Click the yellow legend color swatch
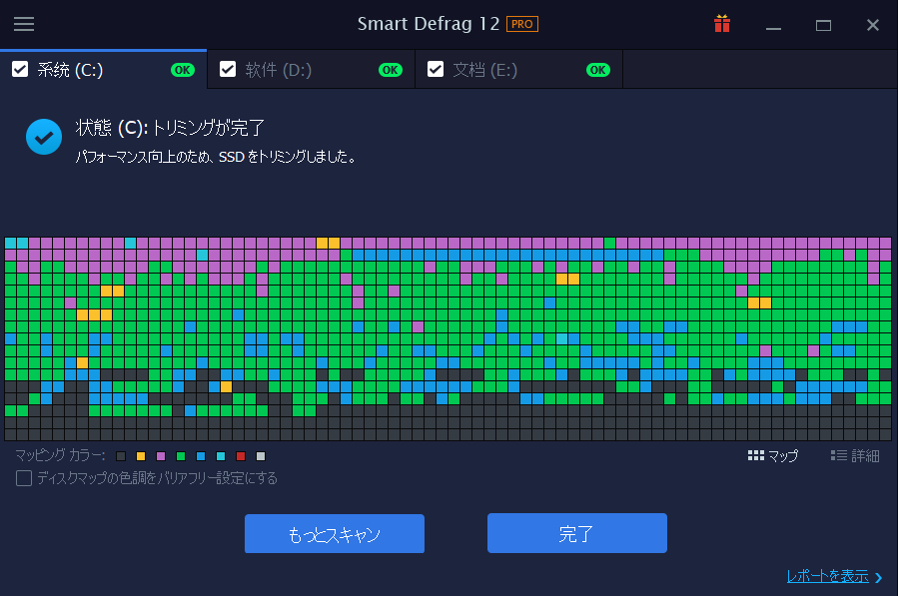898x596 pixels. click(x=141, y=456)
